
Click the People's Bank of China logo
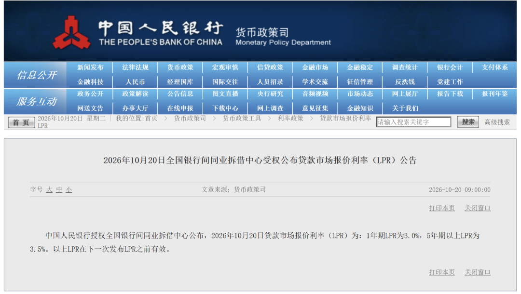coord(71,32)
